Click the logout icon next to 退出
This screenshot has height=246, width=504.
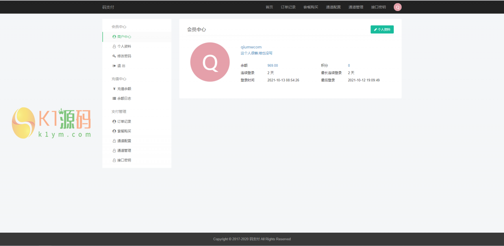(113, 66)
